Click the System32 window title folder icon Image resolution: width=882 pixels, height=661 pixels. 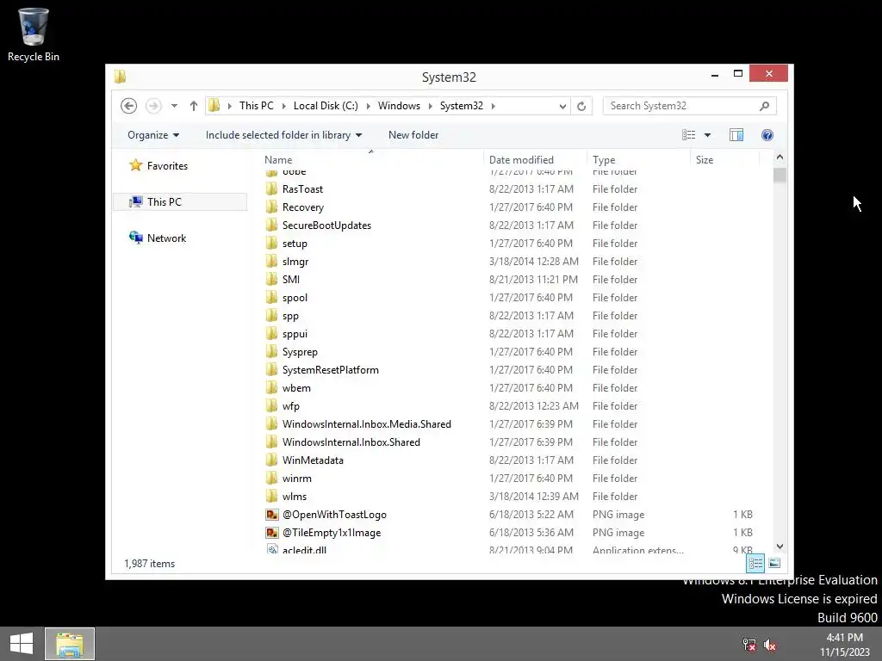tap(120, 77)
